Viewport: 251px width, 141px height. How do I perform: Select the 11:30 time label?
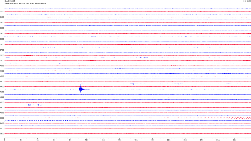coord(2,71)
